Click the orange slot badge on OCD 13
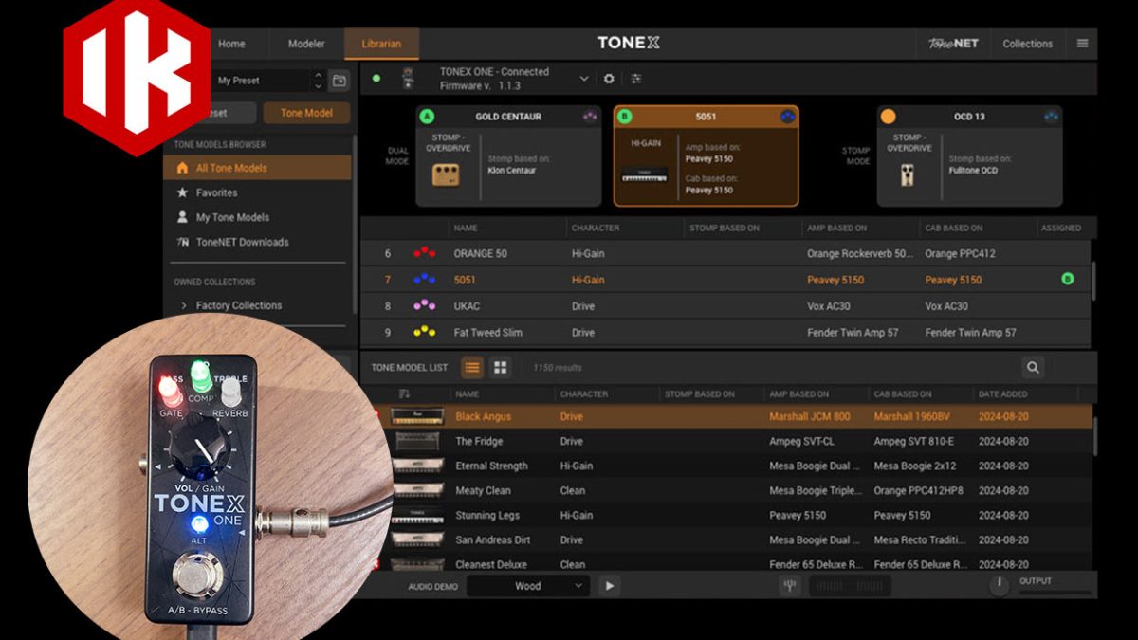This screenshot has width=1138, height=640. (888, 117)
